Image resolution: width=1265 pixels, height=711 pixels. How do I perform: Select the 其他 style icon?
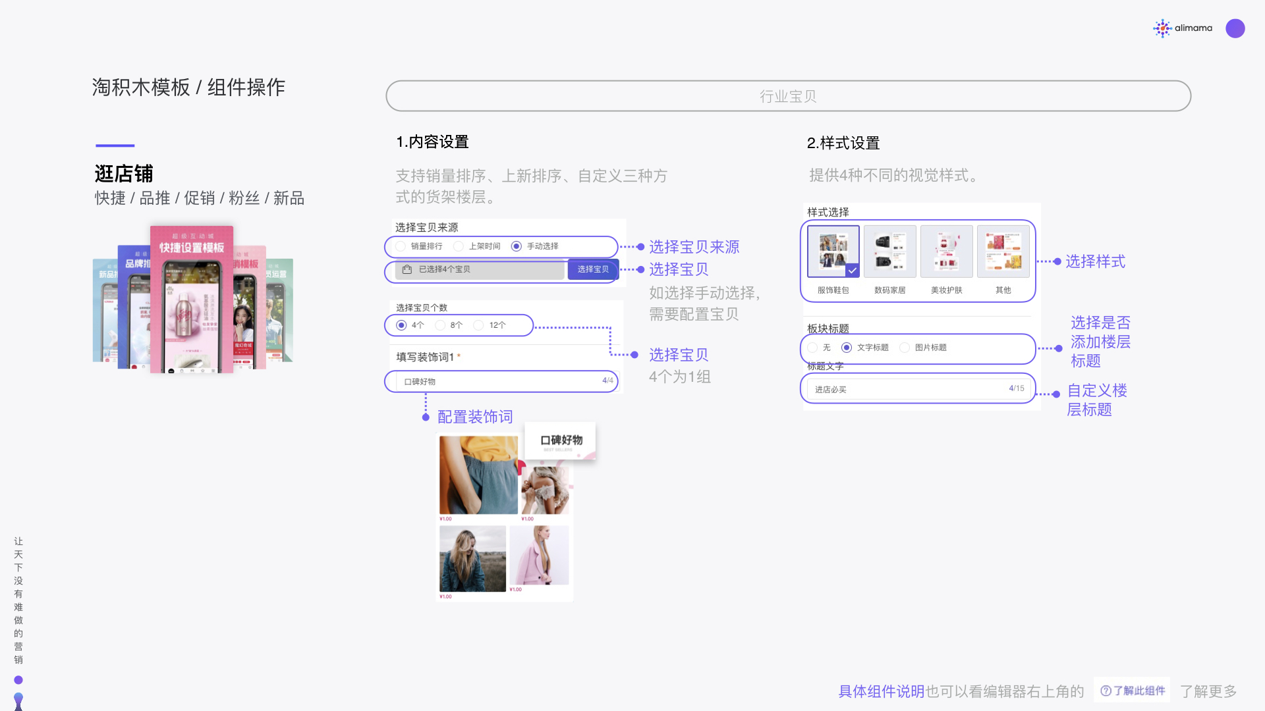pos(1003,251)
